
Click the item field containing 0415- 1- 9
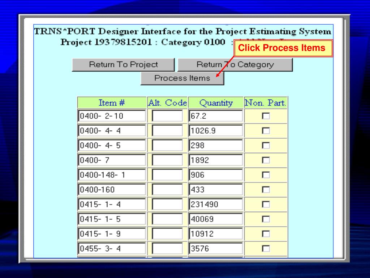click(112, 233)
